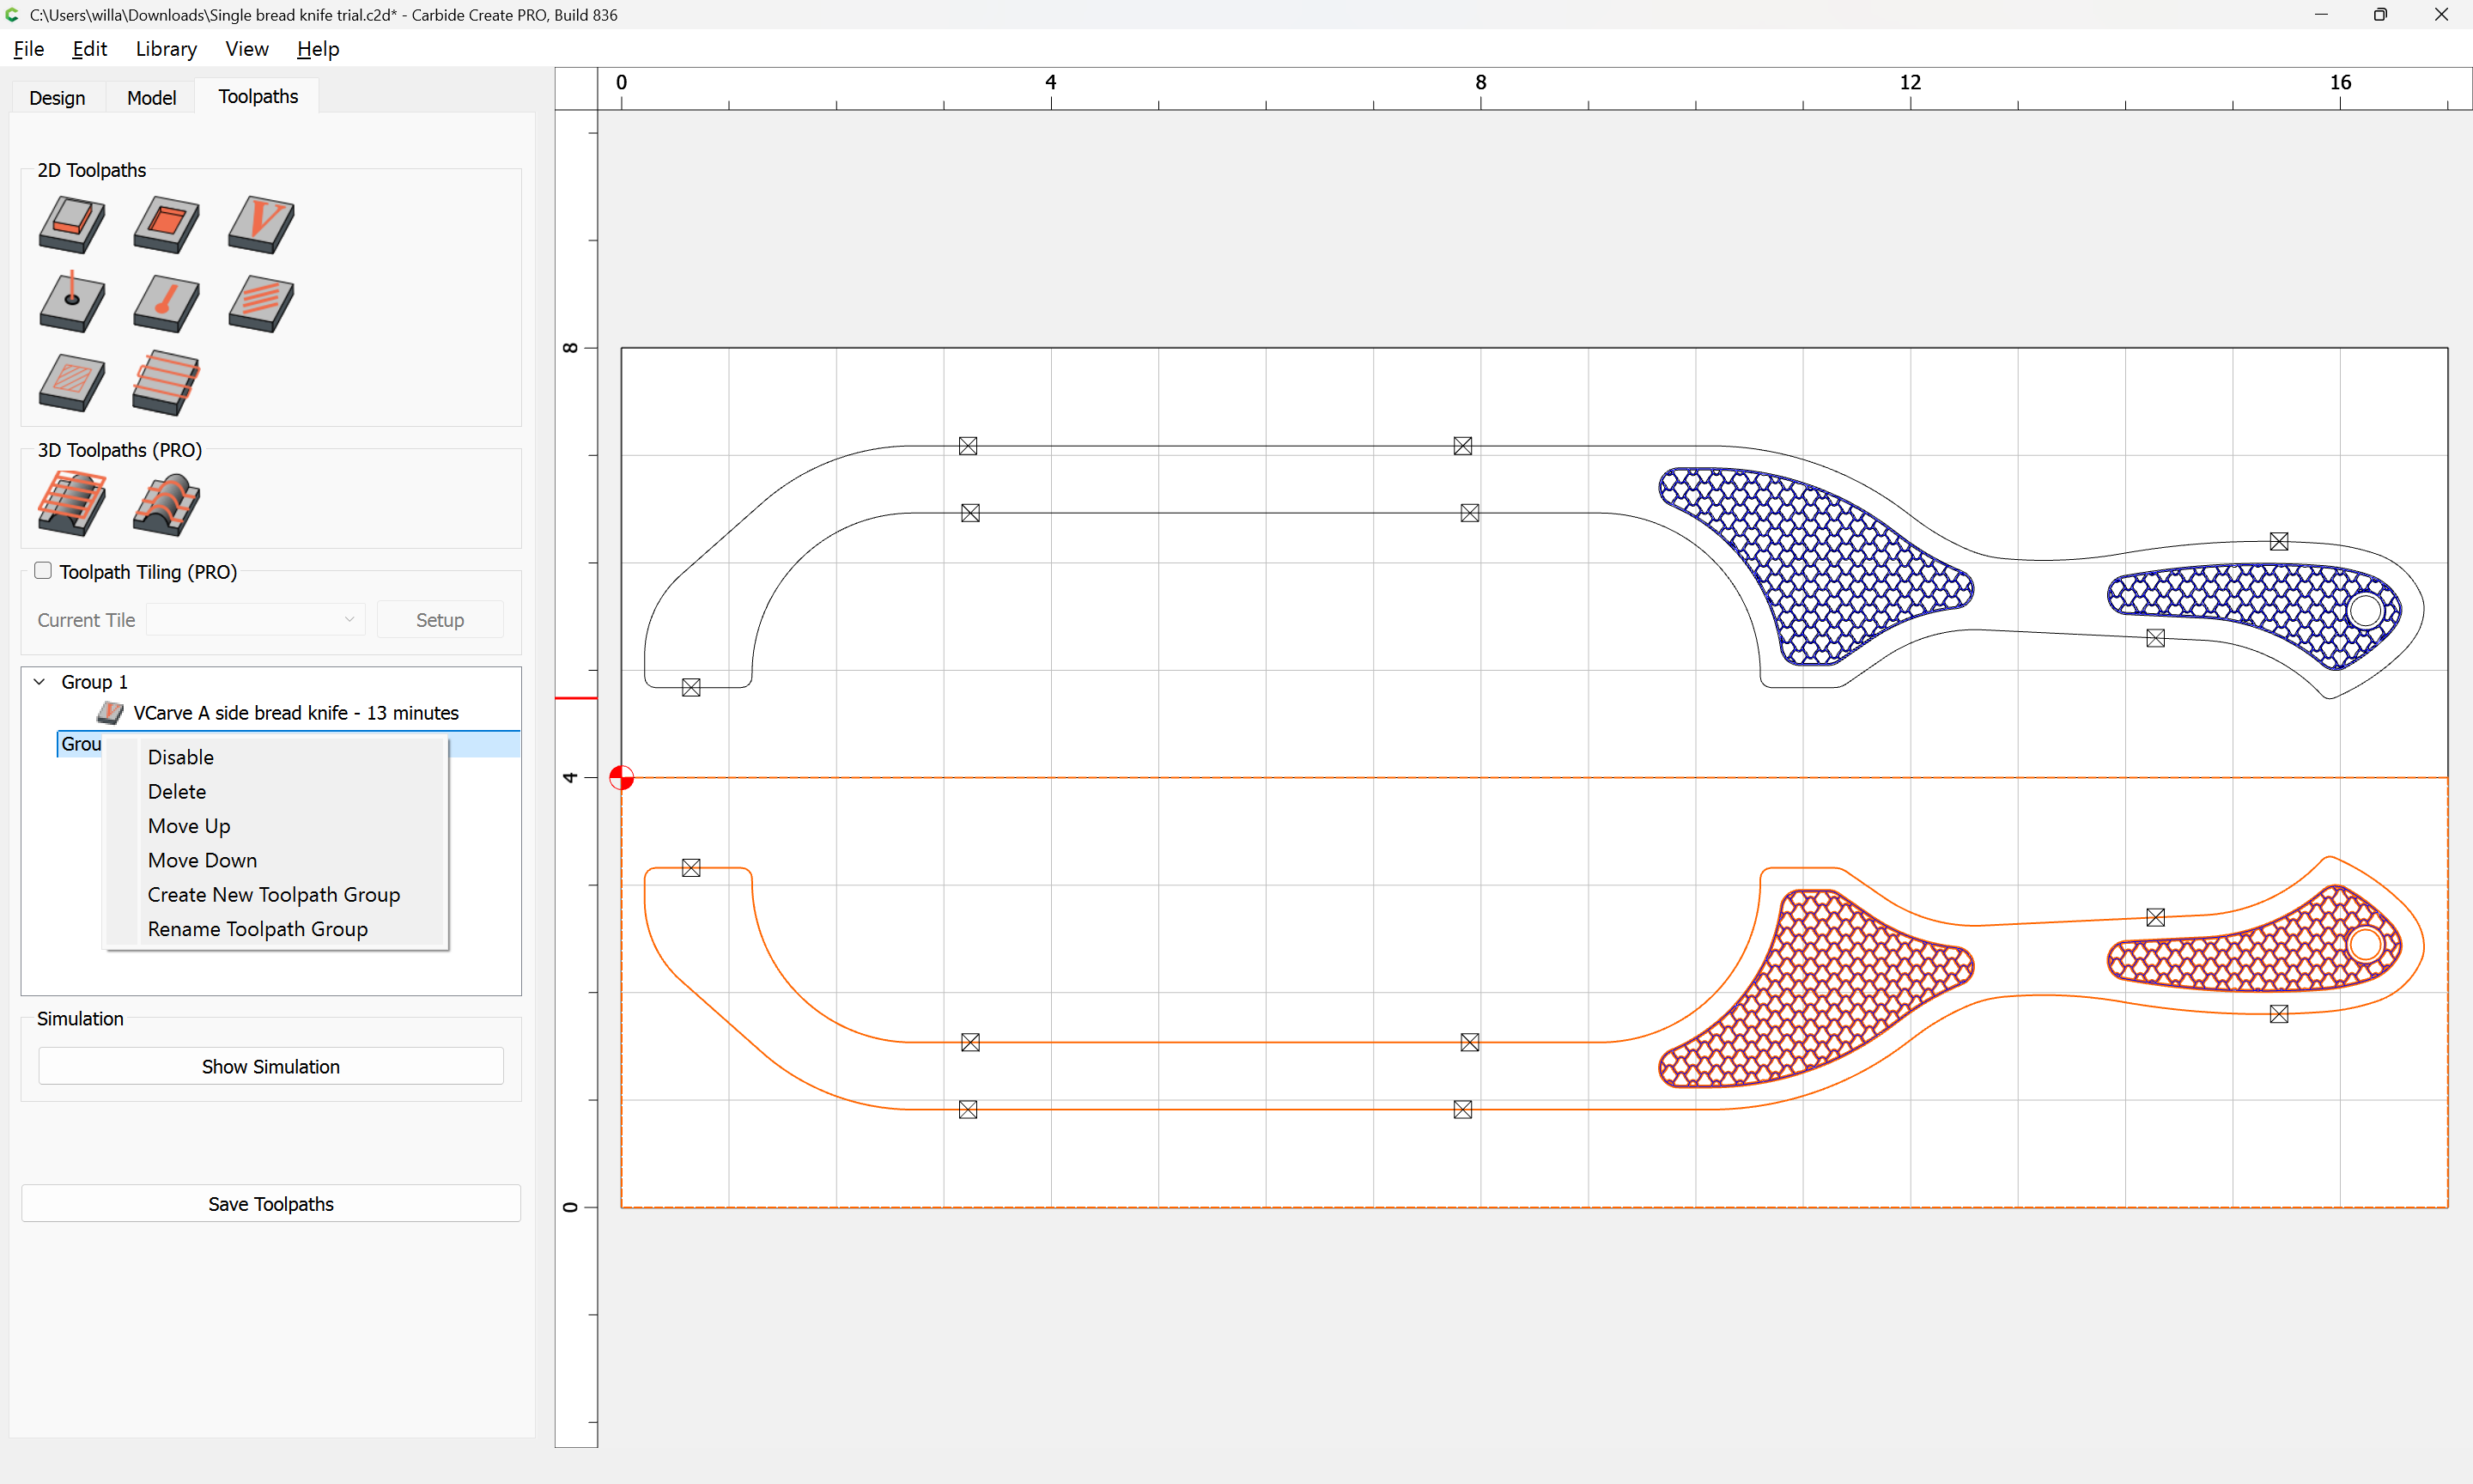The height and width of the screenshot is (1484, 2473).
Task: Select the Drill toolpath icon
Action: [x=72, y=302]
